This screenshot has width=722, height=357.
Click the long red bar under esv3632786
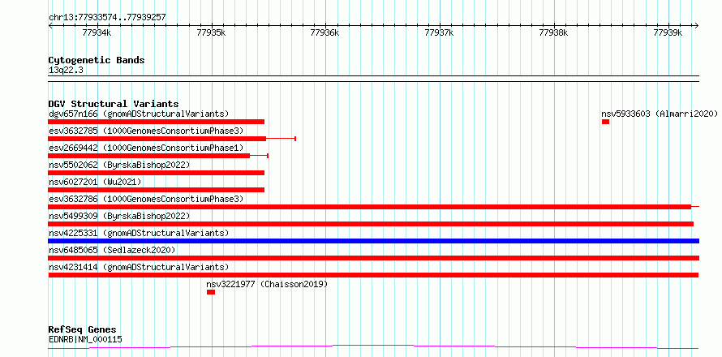[x=374, y=207]
